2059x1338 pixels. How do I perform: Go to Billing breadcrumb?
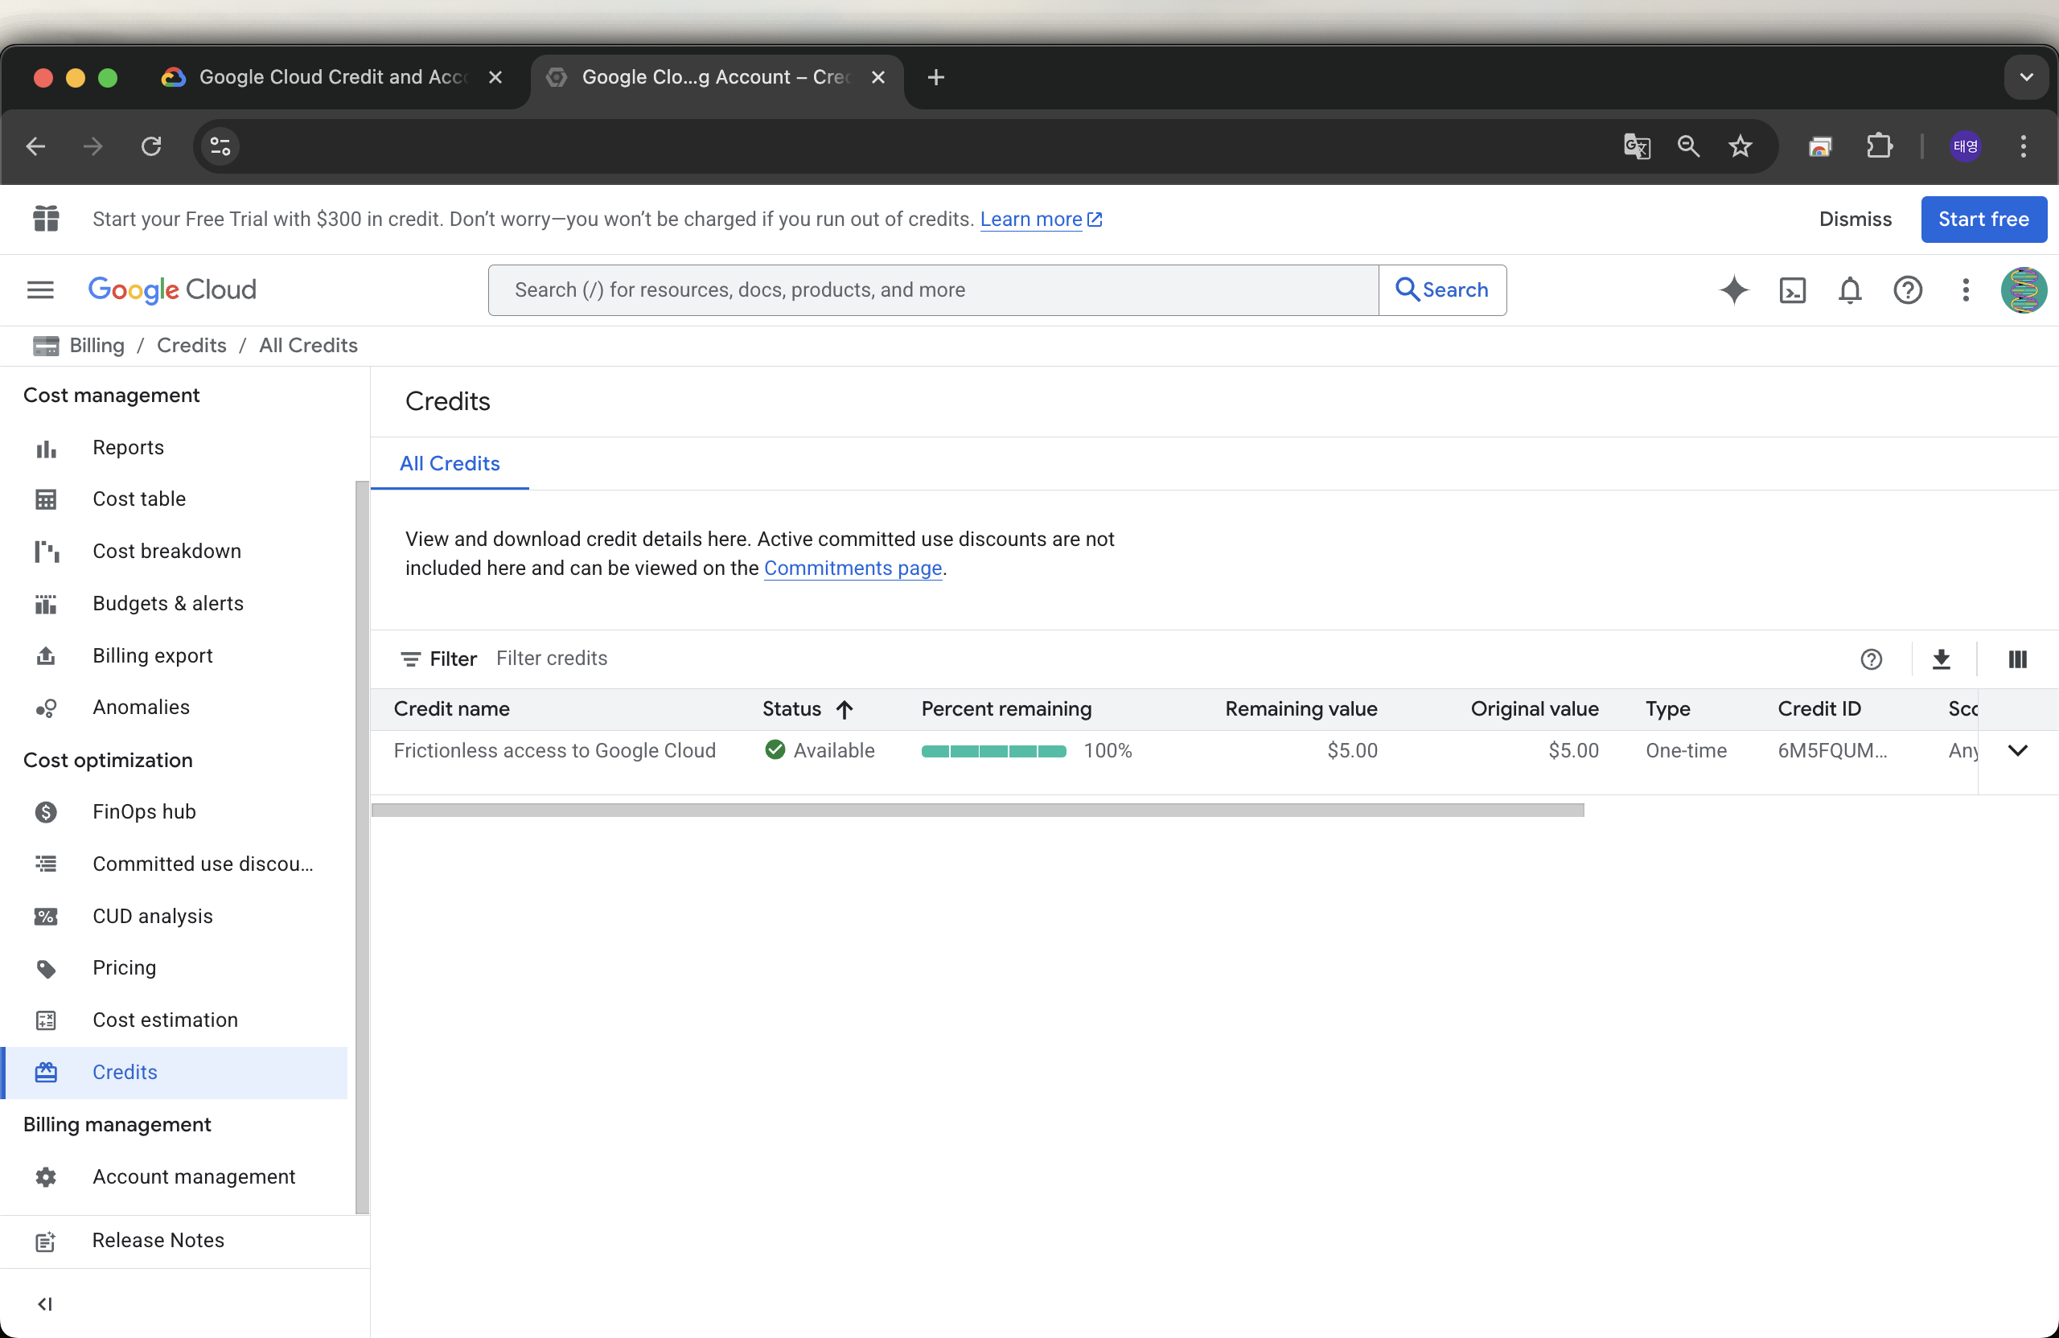pyautogui.click(x=96, y=345)
